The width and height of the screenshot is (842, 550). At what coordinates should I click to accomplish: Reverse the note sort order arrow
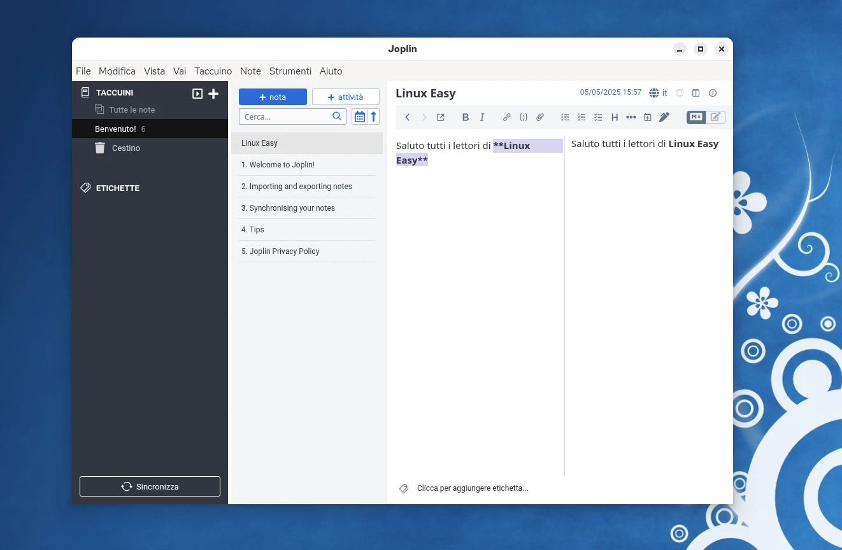point(374,116)
